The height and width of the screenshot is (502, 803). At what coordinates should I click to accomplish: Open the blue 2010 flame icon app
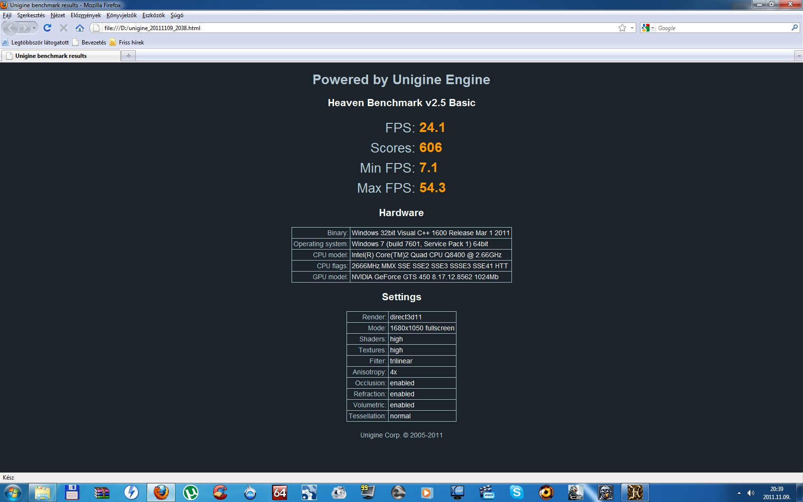(x=250, y=492)
